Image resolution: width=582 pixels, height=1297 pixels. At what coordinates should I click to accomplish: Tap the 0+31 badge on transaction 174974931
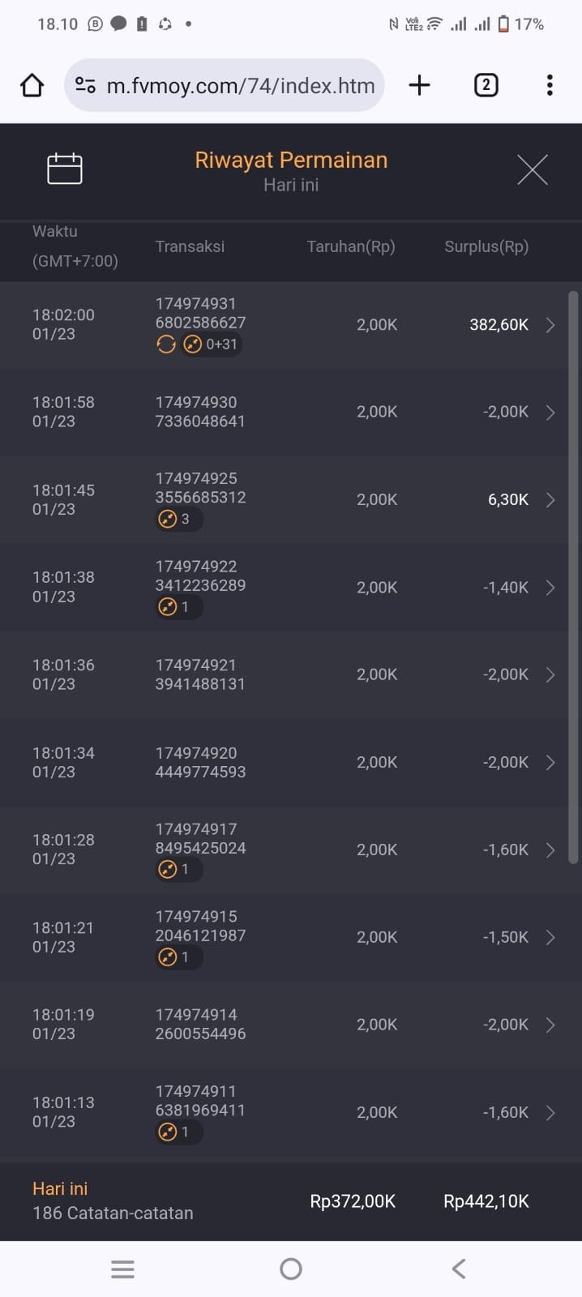pos(212,345)
